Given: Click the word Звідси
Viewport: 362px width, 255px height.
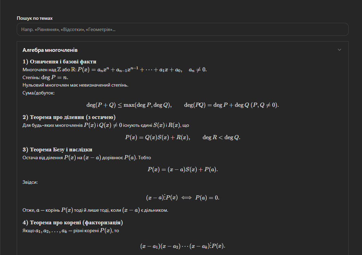Looking at the screenshot, I should click(x=30, y=182).
